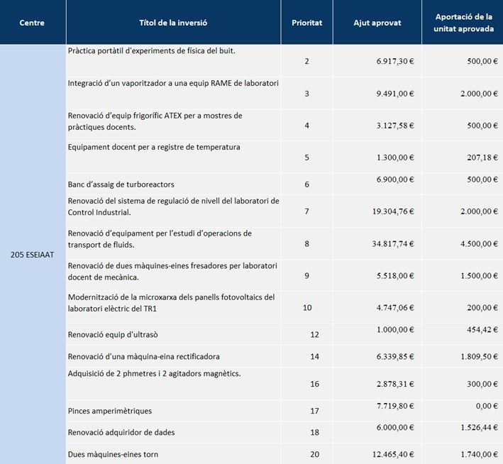Click the '205 ESEIAAT' centre cell
Viewport: 503px width, 464px height.
33,253
